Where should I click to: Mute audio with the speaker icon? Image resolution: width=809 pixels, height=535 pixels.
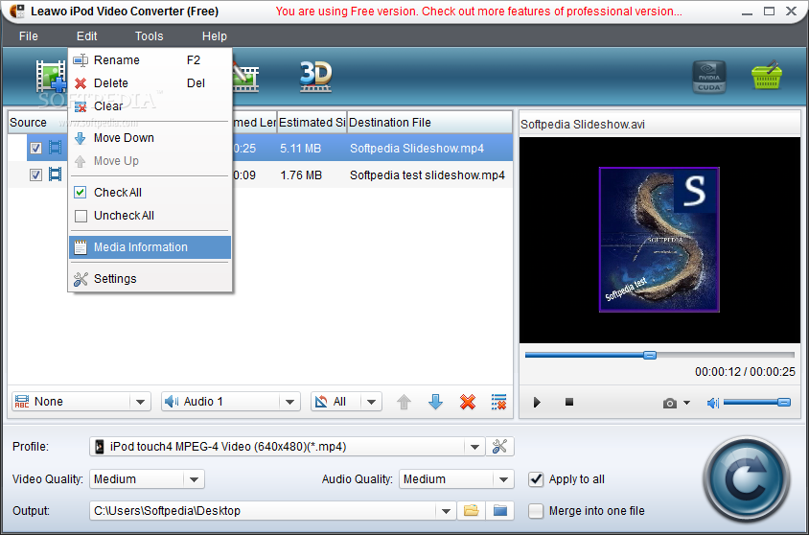click(x=713, y=403)
